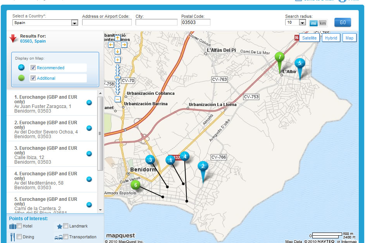Viewport: 365px width, 243px height.
Task: Click the Transportation cars icon
Action: [x=59, y=238]
